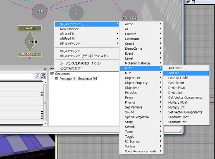
Task: Choose Set Vector Components action
Action: (186, 112)
